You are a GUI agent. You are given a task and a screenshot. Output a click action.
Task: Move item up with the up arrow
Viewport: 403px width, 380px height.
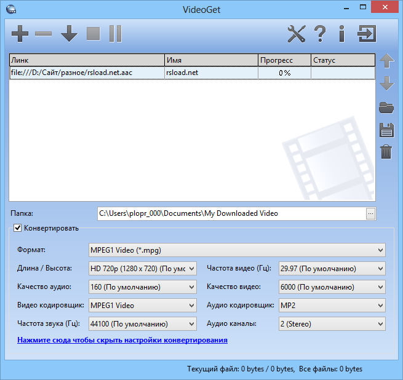pos(386,61)
